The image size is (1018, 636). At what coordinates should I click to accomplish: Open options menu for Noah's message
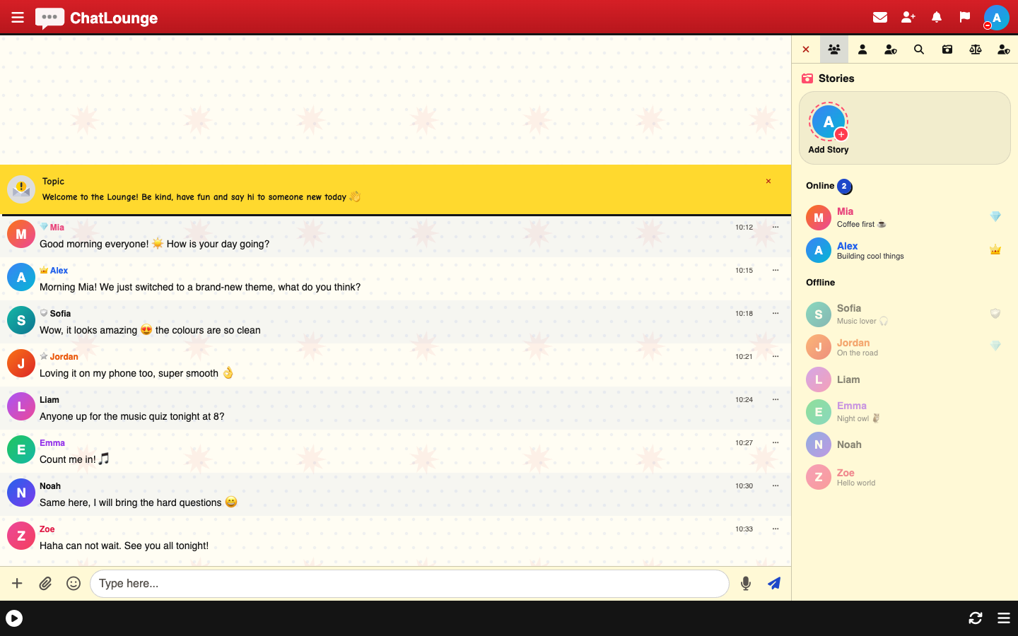tap(776, 486)
